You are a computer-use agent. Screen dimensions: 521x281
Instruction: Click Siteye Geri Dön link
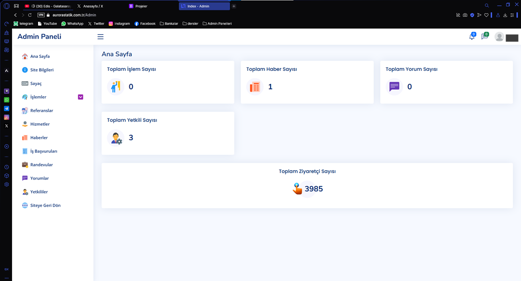[x=45, y=205]
